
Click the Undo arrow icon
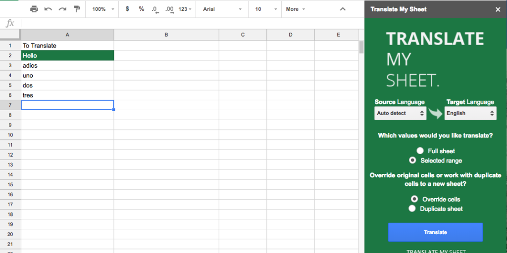(48, 9)
